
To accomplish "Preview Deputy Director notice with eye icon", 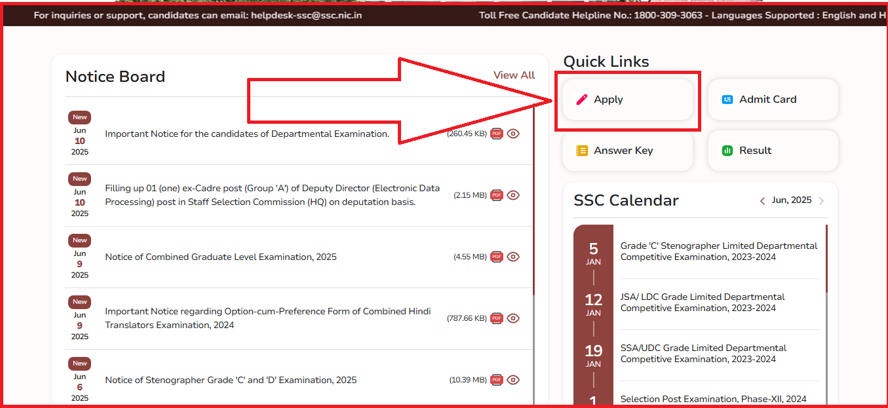I will click(513, 195).
